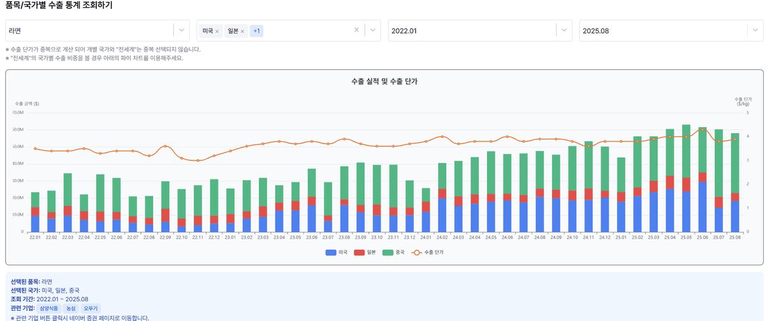The height and width of the screenshot is (321, 765).
Task: Click the 22.01 blue 미국 bar segment
Action: point(35,224)
